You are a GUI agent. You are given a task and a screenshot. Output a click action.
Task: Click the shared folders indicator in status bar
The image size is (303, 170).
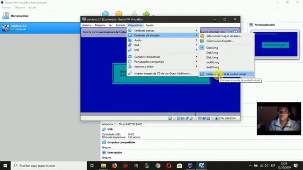click(x=196, y=119)
